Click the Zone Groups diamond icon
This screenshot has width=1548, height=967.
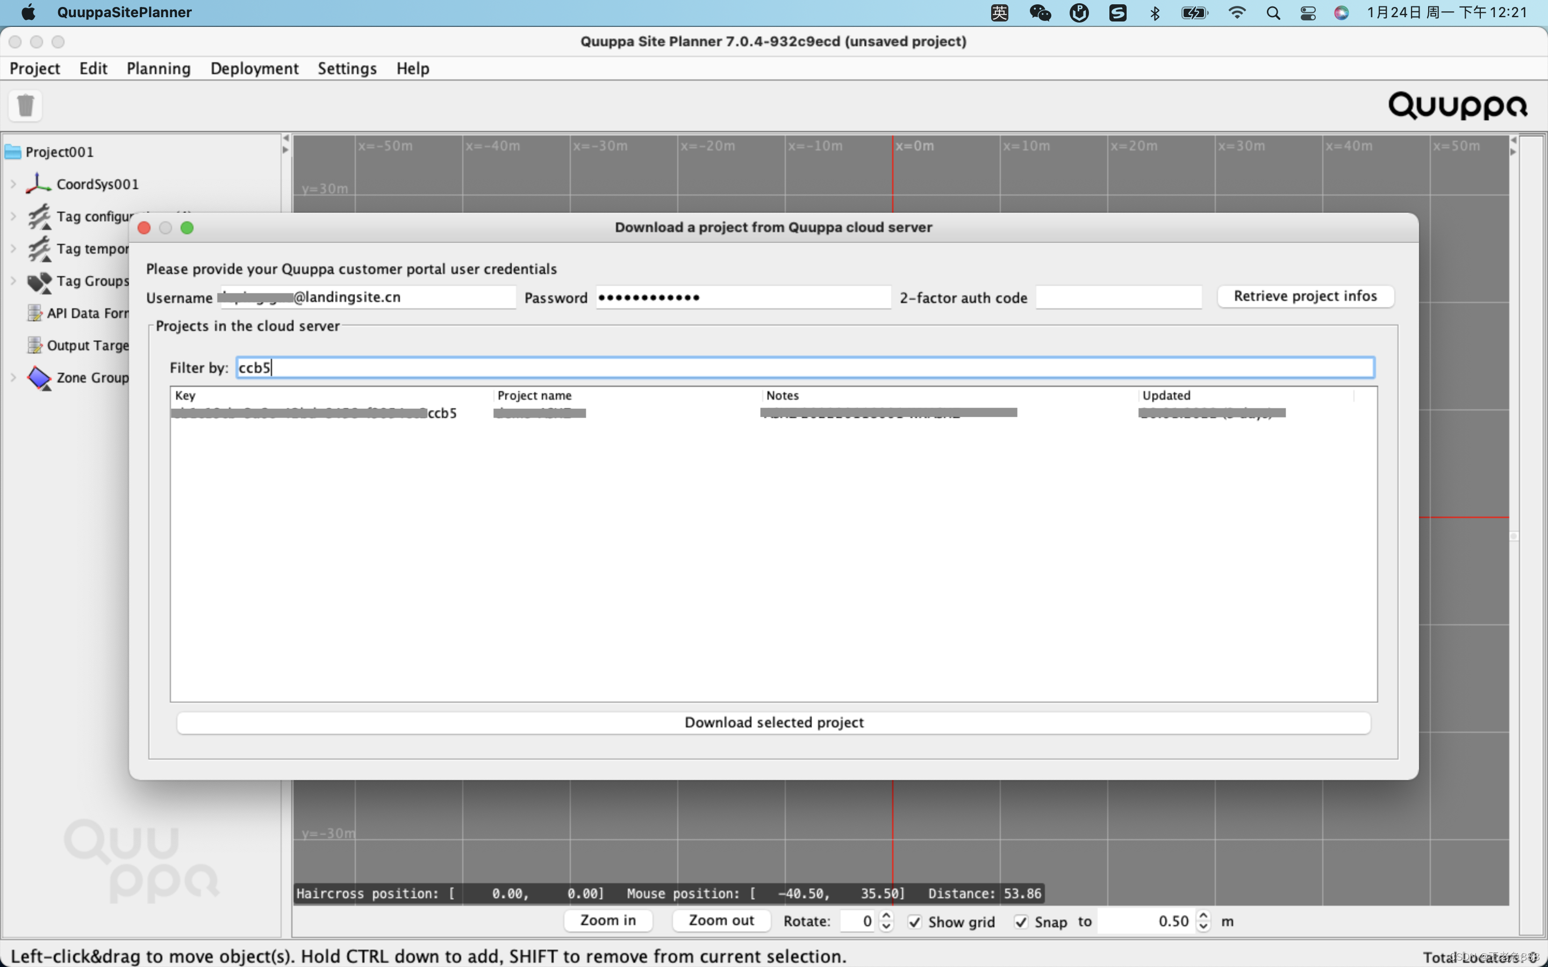point(39,378)
